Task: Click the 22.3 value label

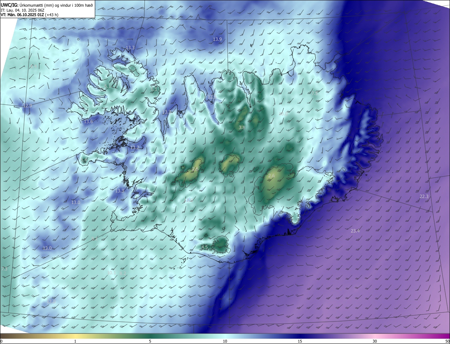Action: [x=424, y=196]
